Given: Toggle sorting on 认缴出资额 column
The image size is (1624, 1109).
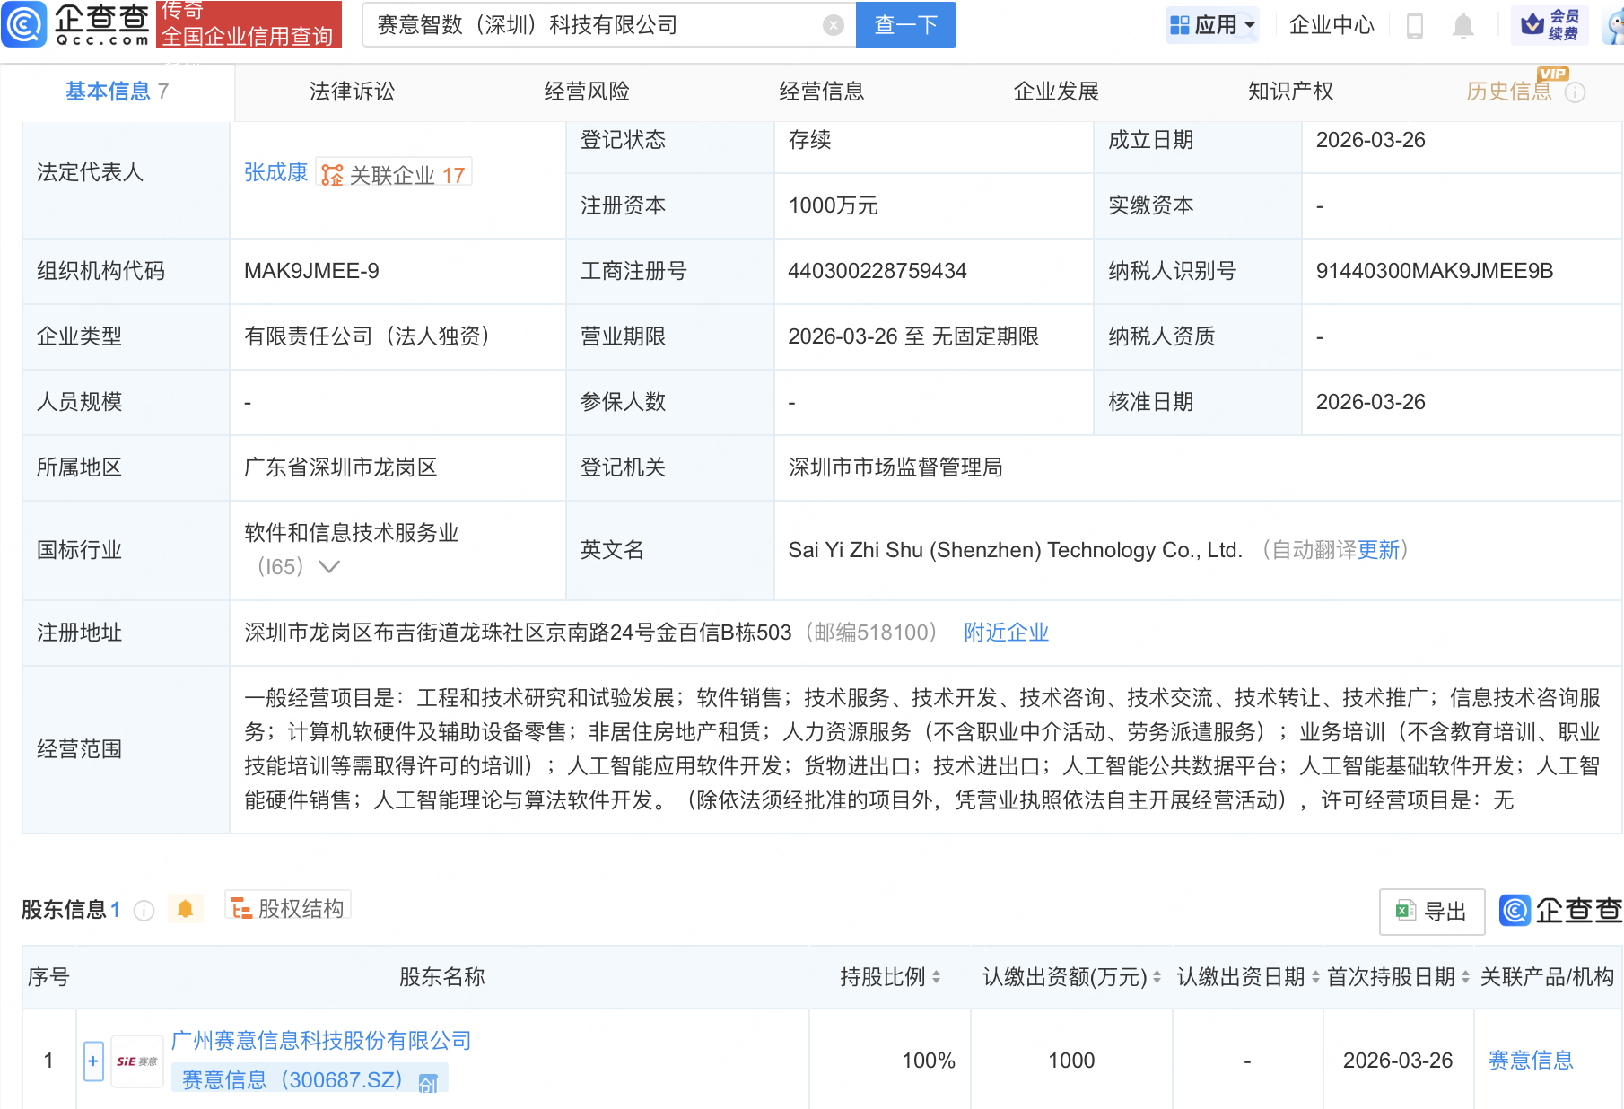Looking at the screenshot, I should coord(1156,977).
